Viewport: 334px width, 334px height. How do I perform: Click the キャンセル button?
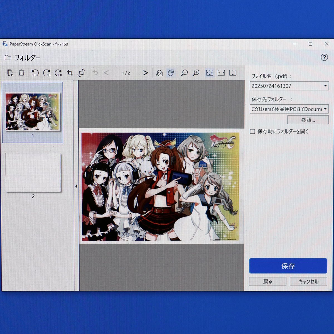pyautogui.click(x=308, y=282)
